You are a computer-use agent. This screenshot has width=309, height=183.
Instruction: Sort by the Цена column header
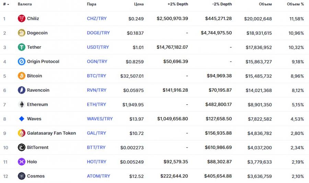click(x=139, y=4)
